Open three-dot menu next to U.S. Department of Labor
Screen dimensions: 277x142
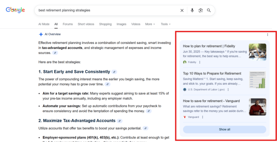click(228, 90)
